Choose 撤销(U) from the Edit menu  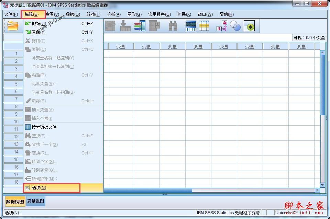(x=63, y=24)
